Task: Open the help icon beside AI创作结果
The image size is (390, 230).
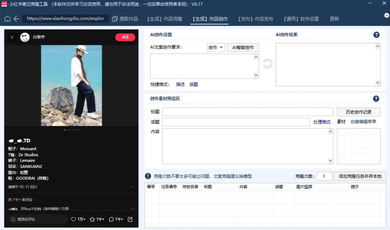Action: click(376, 35)
